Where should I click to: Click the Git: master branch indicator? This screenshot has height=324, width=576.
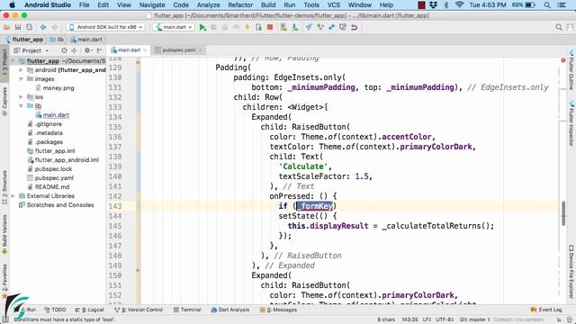[474, 319]
